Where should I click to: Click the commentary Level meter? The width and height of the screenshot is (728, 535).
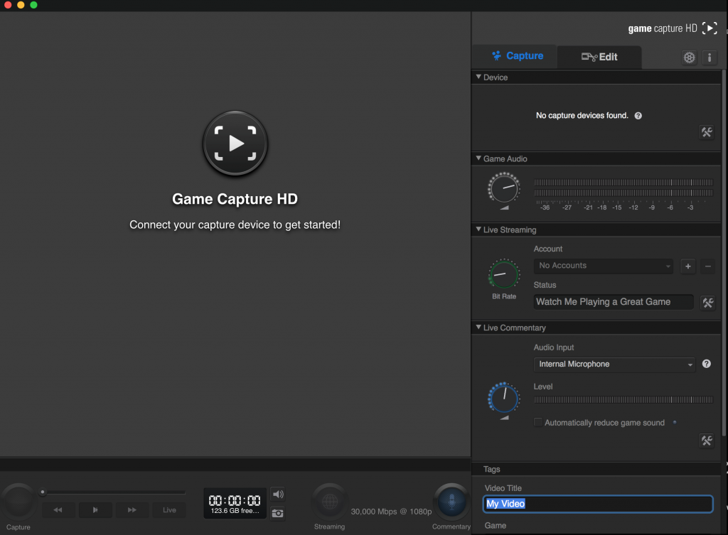click(x=623, y=399)
